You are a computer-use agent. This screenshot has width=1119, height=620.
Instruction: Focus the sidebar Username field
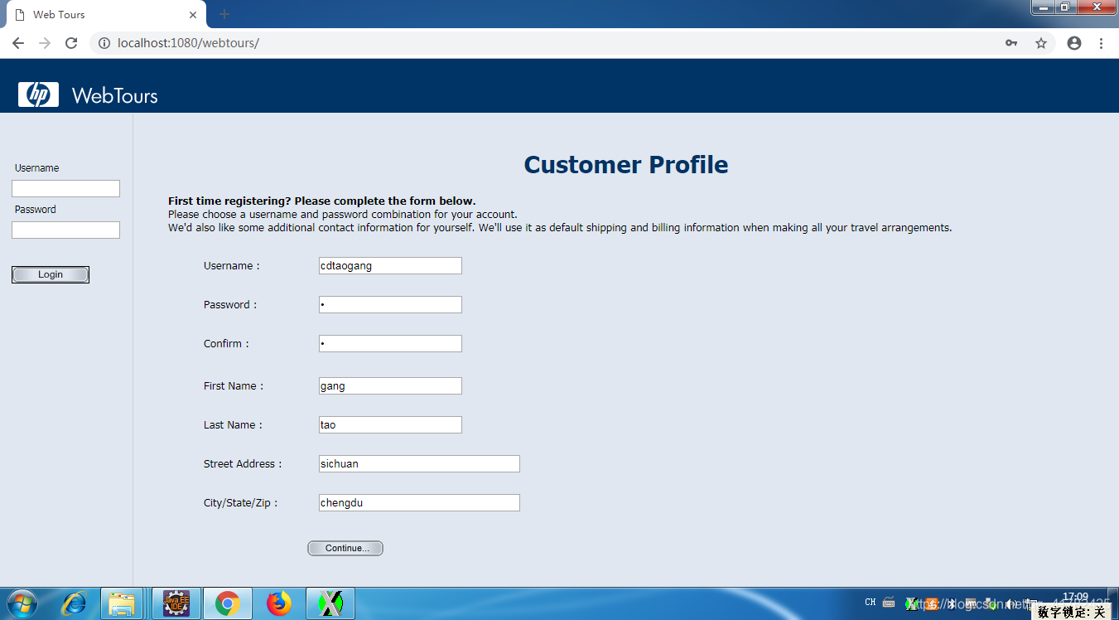65,188
